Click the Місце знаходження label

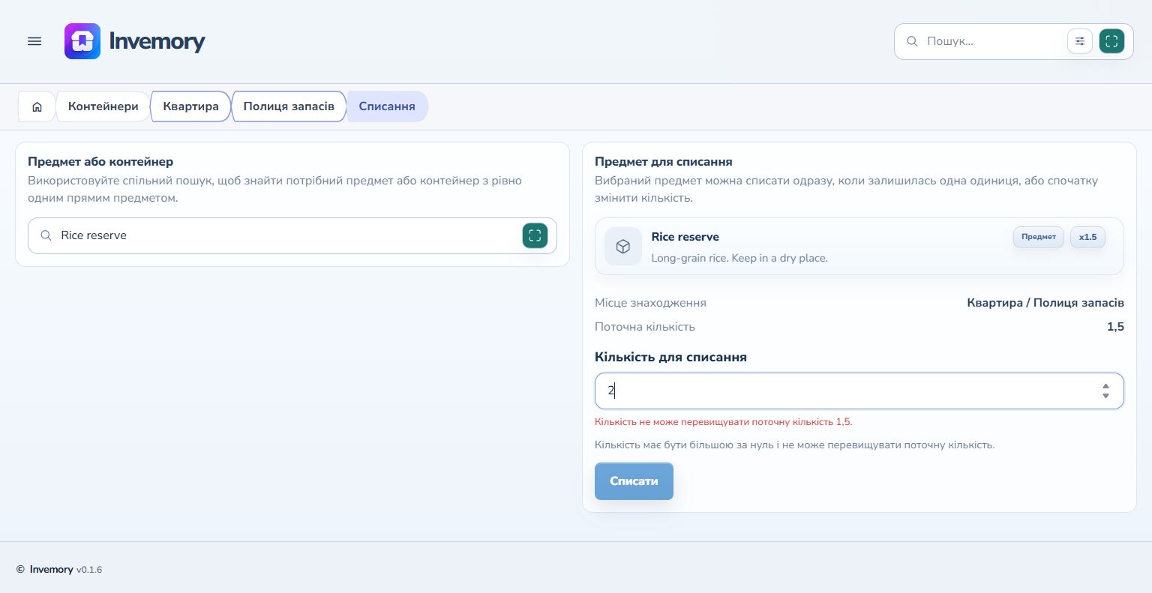pyautogui.click(x=650, y=303)
